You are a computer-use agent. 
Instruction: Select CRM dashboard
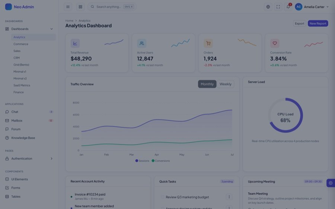(33, 58)
